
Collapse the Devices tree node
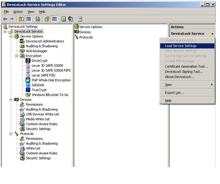click(11, 100)
